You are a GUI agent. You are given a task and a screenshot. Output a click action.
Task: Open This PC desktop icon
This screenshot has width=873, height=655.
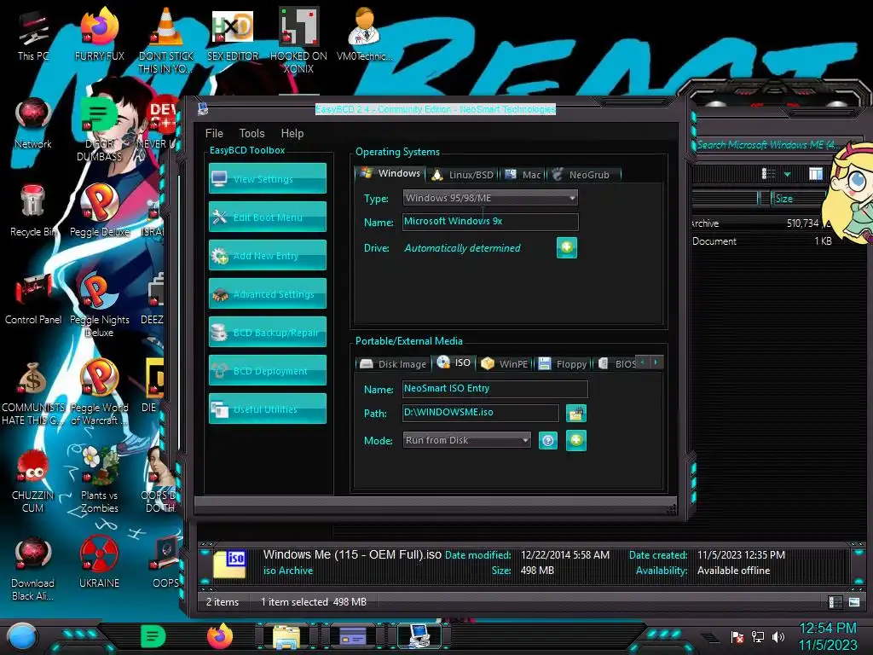point(33,35)
